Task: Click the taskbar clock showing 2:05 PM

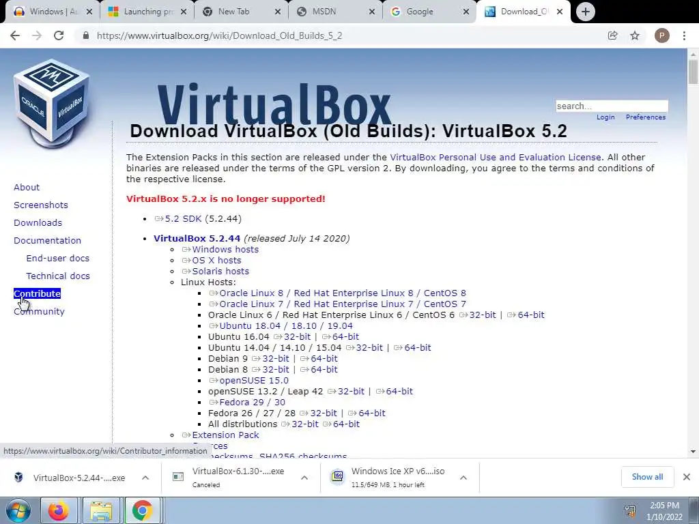Action: pos(664,511)
